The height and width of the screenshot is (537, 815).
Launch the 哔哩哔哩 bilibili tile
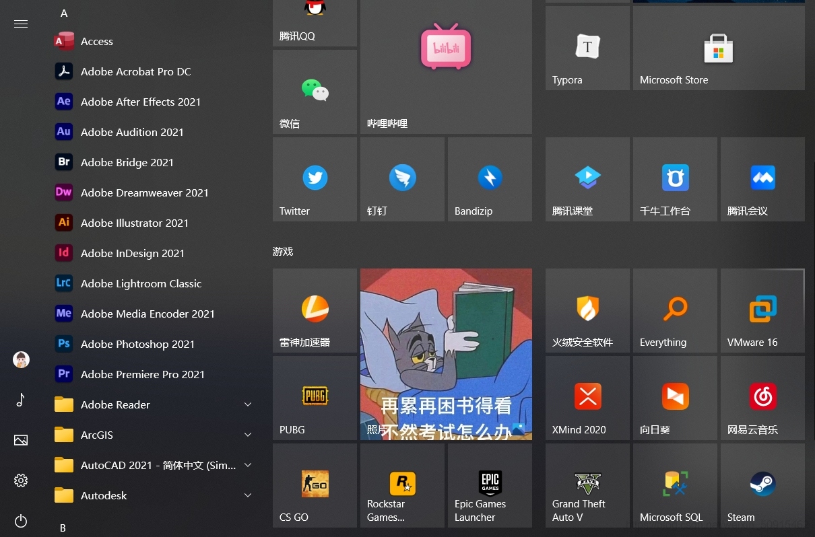(x=446, y=67)
